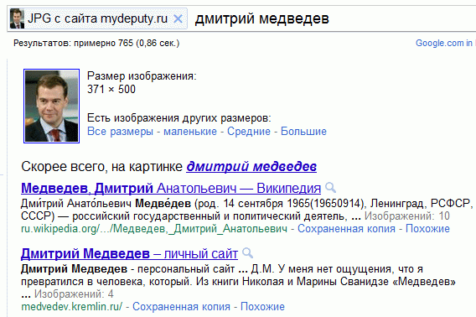This screenshot has height=317, width=476.
Task: Preview Wikipedia result with magnifier icon
Action: point(330,188)
